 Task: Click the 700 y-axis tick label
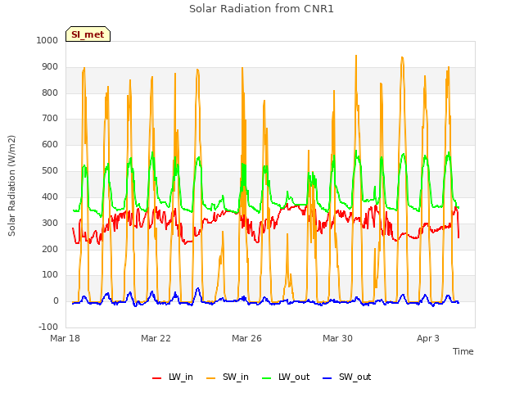click(x=50, y=118)
